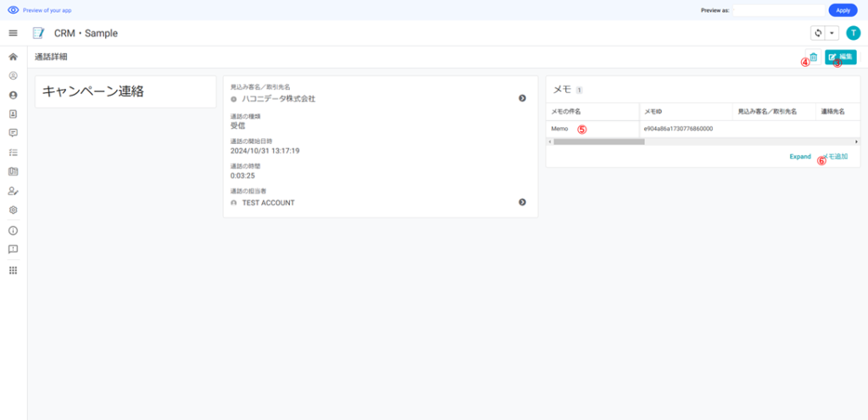Viewport: 868px width, 420px height.
Task: Go to Home in the sidebar
Action: [x=14, y=57]
